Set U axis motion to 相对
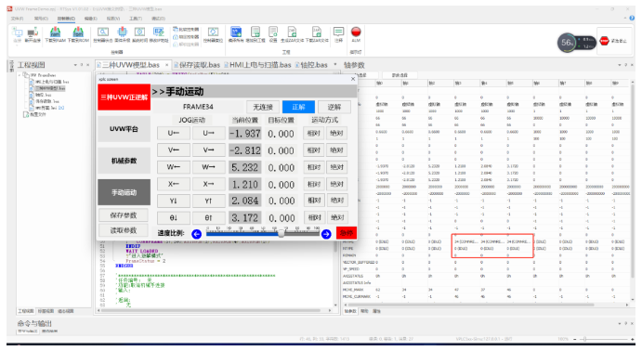Viewport: 642px width, 351px height. (314, 134)
